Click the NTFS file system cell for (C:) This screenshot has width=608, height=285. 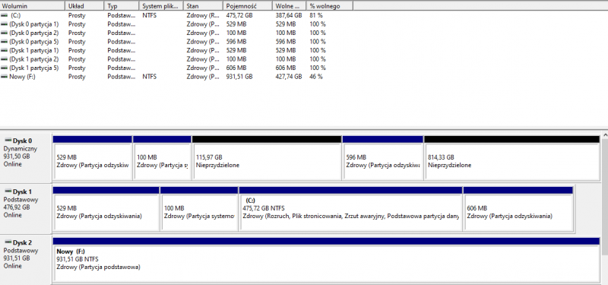click(x=149, y=15)
